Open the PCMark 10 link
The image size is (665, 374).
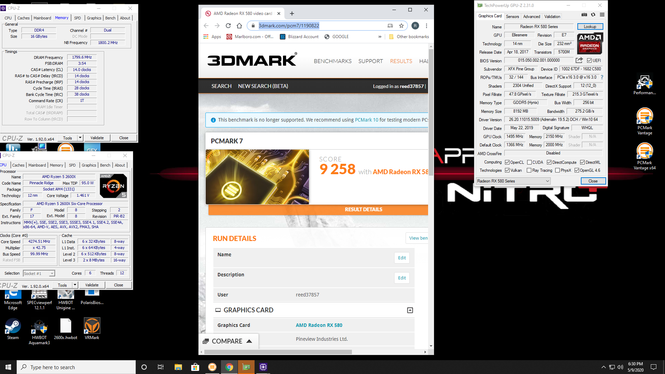tap(366, 120)
